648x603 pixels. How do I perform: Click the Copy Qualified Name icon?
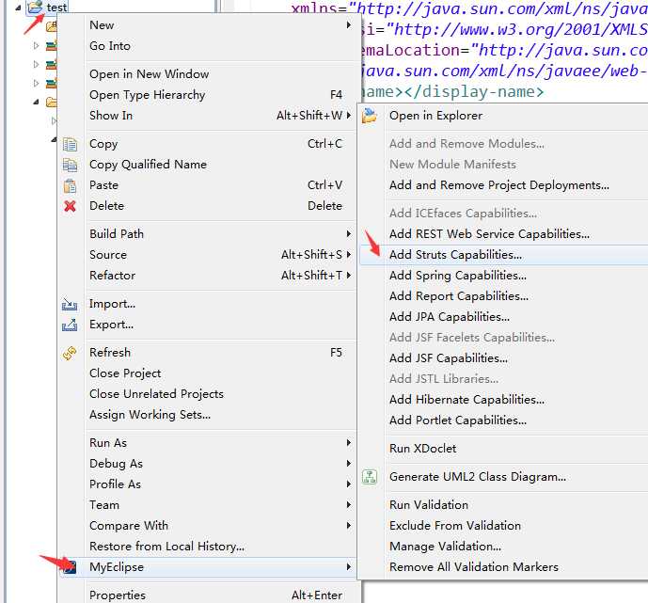pos(70,165)
